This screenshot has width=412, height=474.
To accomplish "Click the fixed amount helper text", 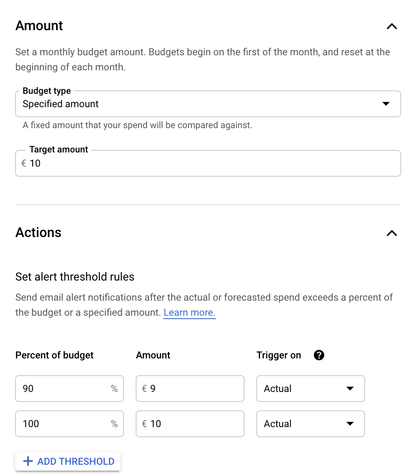I will 137,125.
